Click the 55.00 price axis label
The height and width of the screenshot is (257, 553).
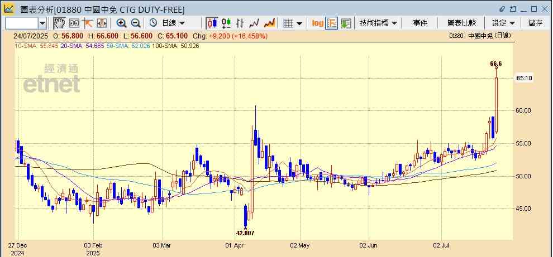pos(524,144)
